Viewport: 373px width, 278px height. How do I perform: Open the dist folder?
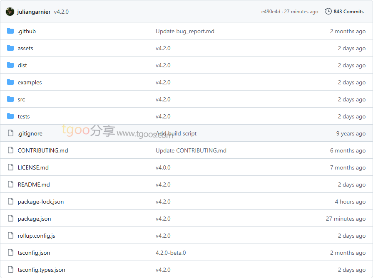click(x=22, y=65)
